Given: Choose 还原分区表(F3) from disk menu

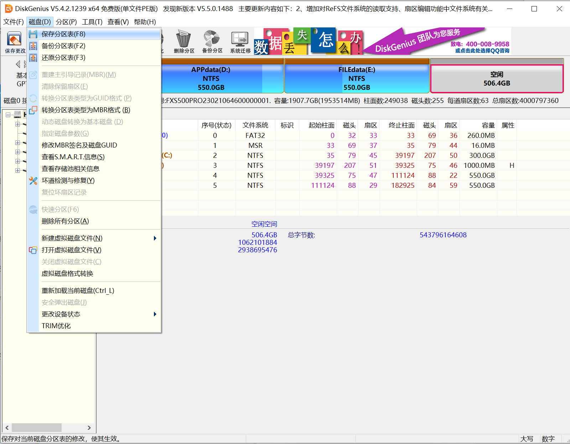Looking at the screenshot, I should (94, 58).
